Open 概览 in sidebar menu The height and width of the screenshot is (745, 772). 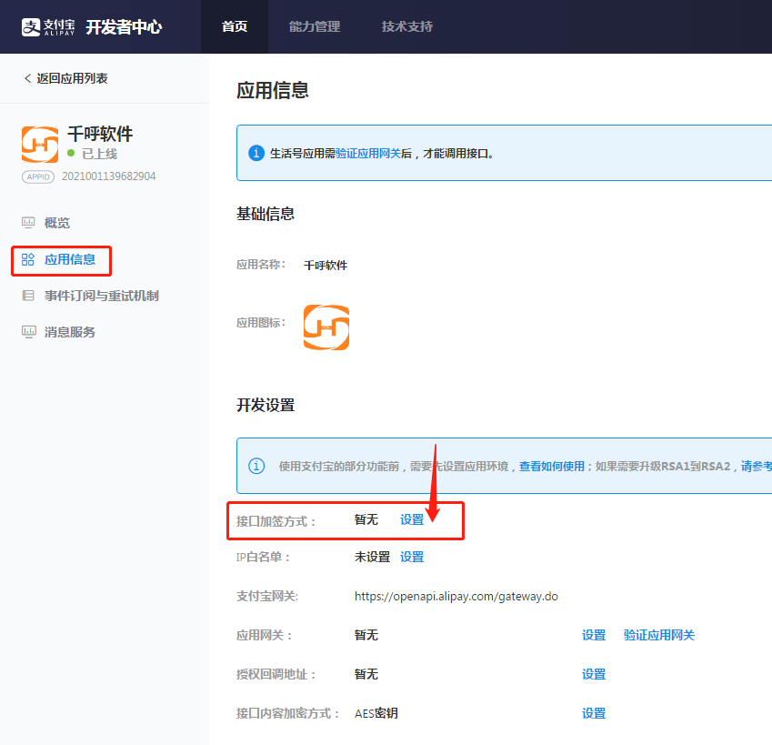pos(57,223)
